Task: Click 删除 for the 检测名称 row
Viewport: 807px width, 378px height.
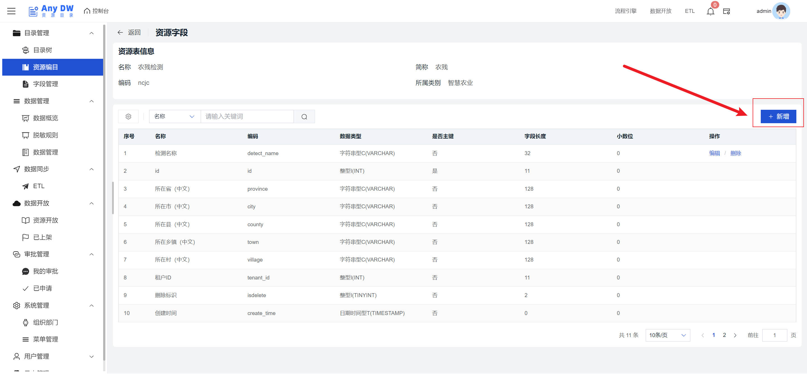Action: [x=735, y=153]
